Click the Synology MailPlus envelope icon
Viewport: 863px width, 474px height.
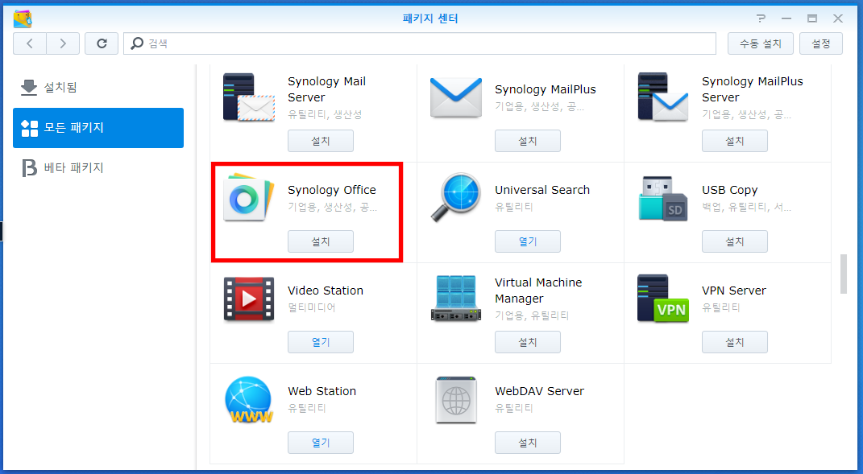[x=456, y=97]
